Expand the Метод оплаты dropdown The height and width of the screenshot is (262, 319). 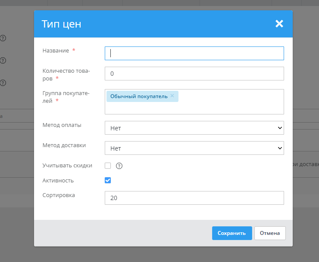pyautogui.click(x=194, y=128)
